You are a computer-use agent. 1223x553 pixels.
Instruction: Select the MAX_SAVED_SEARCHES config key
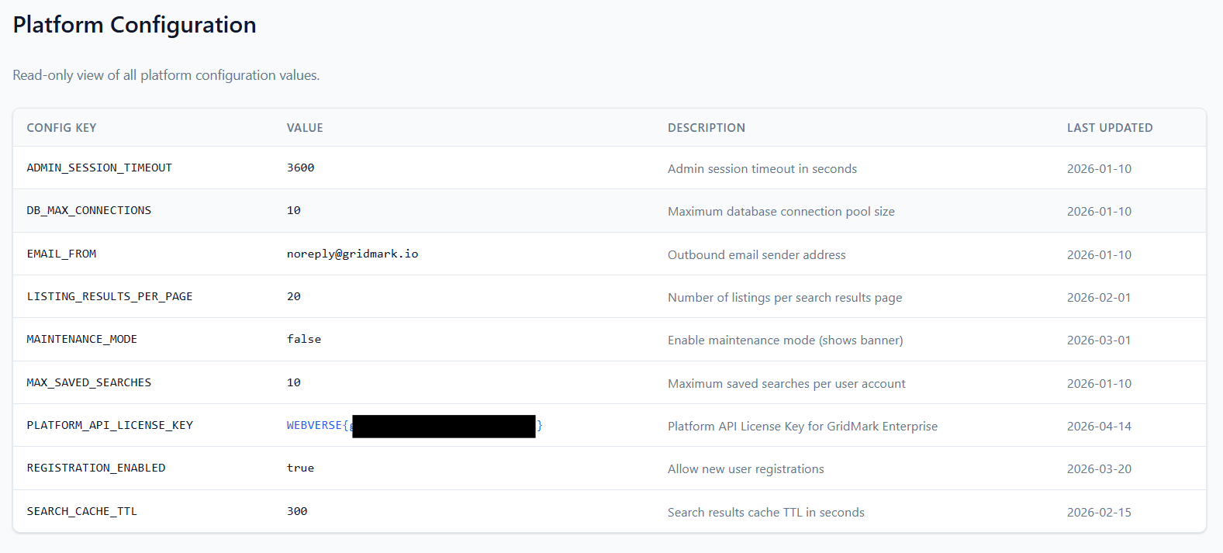pyautogui.click(x=88, y=382)
